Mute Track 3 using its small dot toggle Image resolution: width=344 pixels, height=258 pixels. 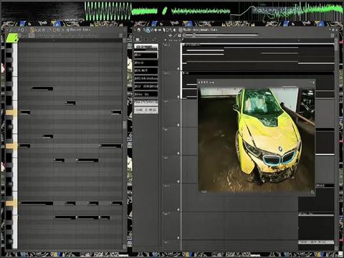(x=178, y=125)
